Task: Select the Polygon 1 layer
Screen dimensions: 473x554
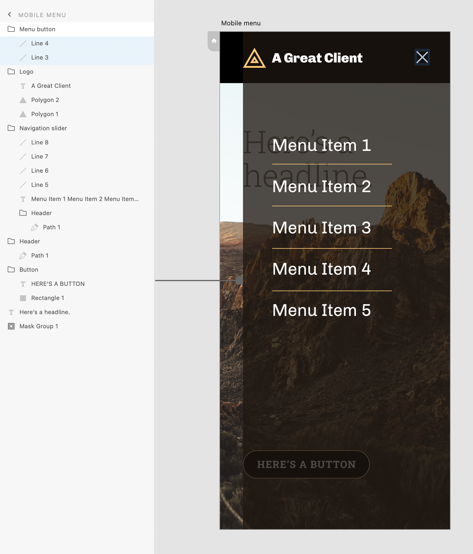Action: coord(77,114)
